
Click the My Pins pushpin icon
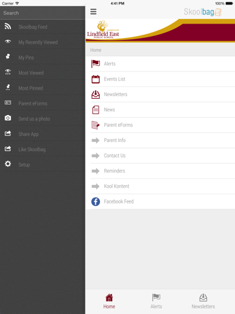click(8, 56)
